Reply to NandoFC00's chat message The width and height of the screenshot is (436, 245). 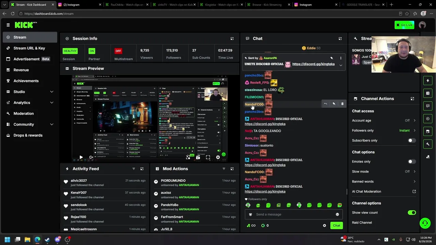325,104
